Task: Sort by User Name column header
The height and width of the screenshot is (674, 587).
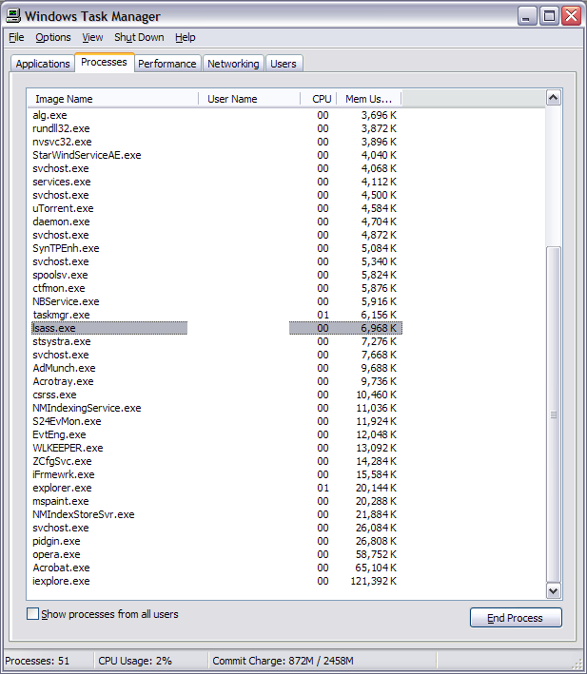Action: point(249,99)
